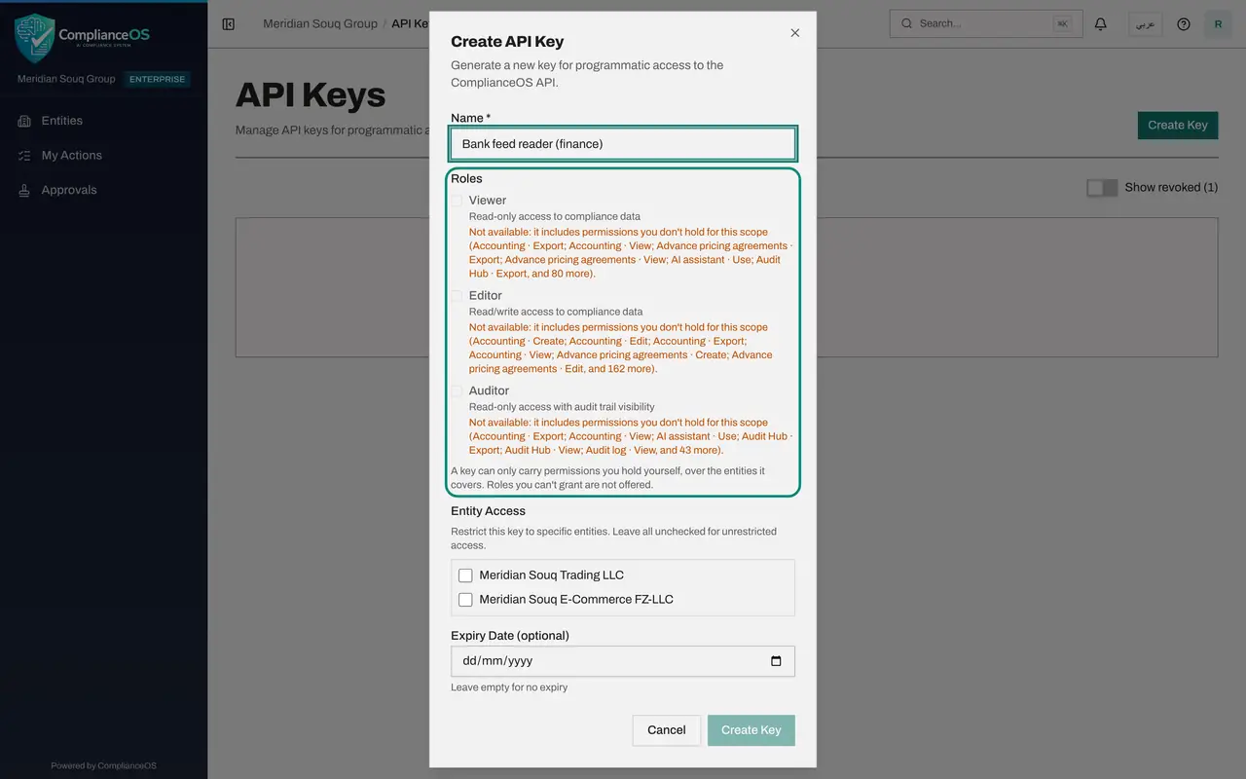Click 'Read/write access to compliance data' text
The width and height of the screenshot is (1246, 779).
(x=556, y=312)
